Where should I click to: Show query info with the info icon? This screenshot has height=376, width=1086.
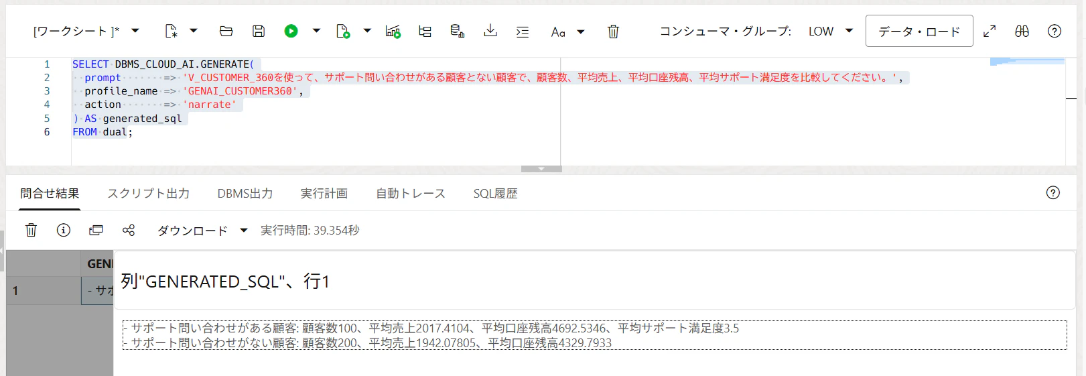click(x=64, y=230)
